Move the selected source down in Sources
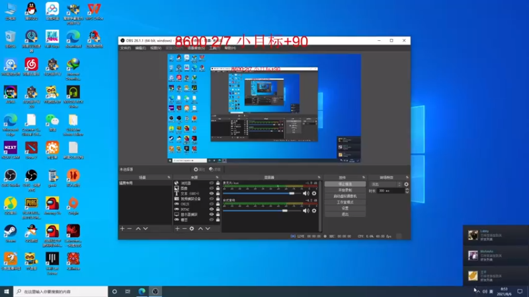529x297 pixels. point(208,228)
